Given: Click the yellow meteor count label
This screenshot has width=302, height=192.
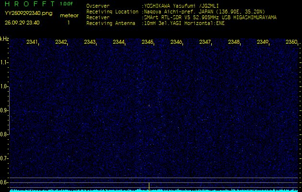Looking at the screenshot, I should [x=69, y=15].
